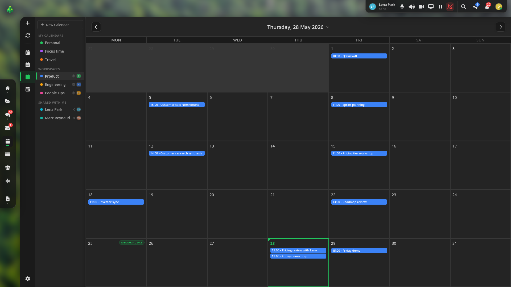This screenshot has width=511, height=287.
Task: Click the plus add icon in calendar sidebar
Action: pos(28,23)
